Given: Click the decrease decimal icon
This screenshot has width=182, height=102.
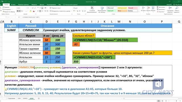Looking at the screenshot, I should [85, 11].
